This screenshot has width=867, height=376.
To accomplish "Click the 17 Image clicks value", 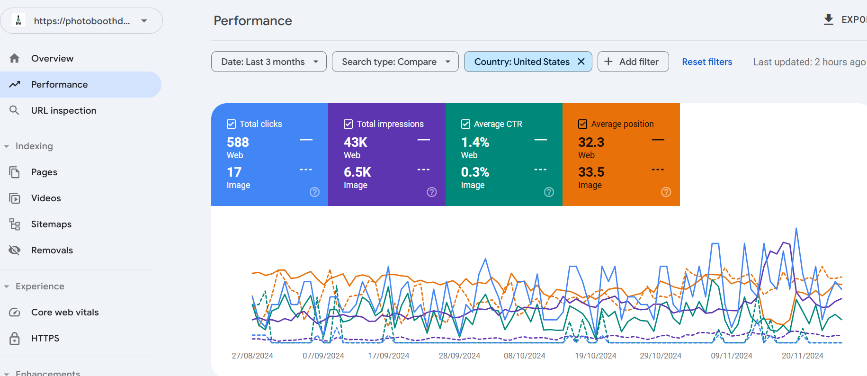I will pyautogui.click(x=234, y=172).
